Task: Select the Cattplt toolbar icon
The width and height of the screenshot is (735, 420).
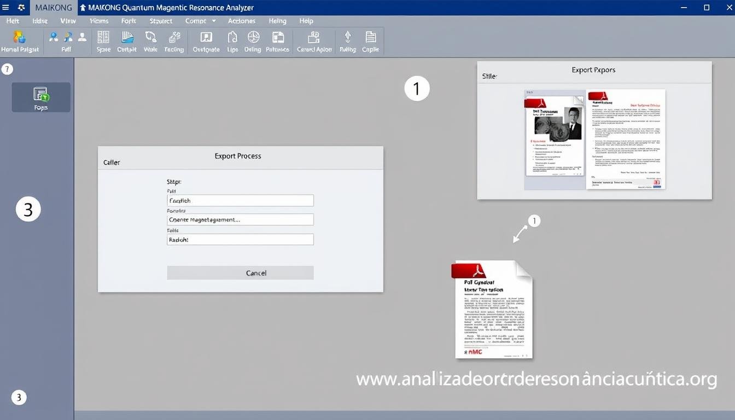Action: [x=127, y=38]
